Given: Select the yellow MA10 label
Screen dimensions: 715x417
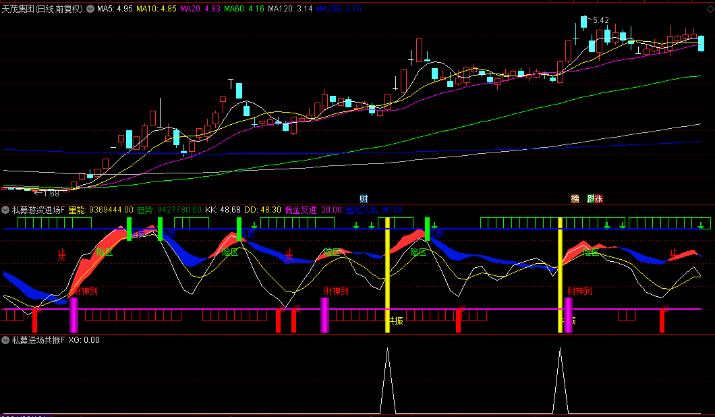Looking at the screenshot, I should 156,9.
